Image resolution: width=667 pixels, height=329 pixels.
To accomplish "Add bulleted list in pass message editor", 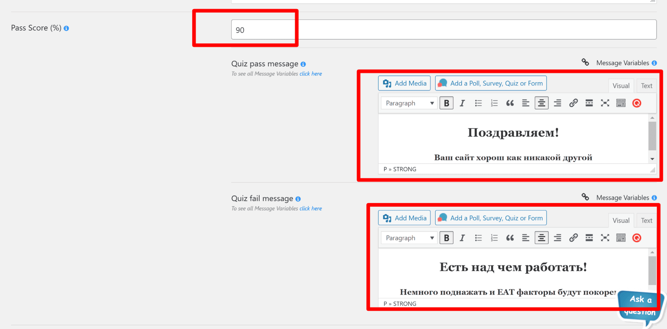I will coord(478,103).
